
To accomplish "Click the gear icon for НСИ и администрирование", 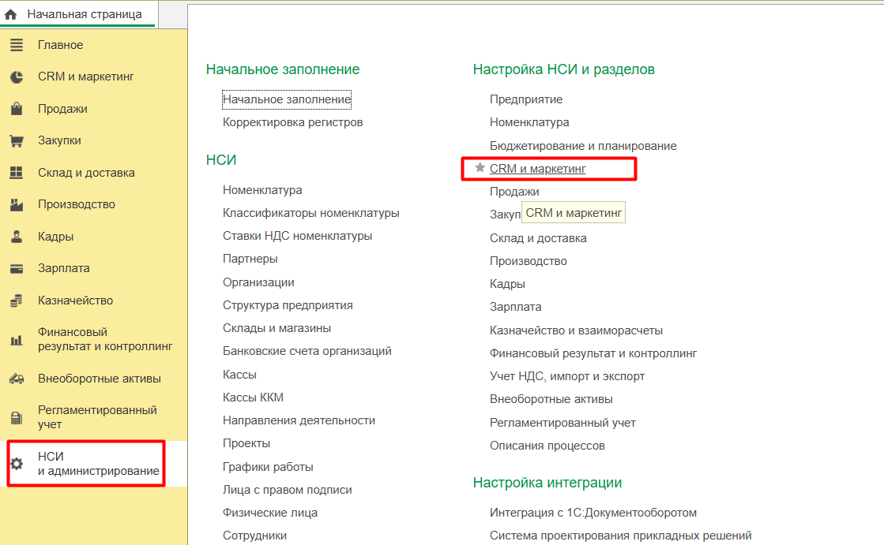I will coord(17,464).
